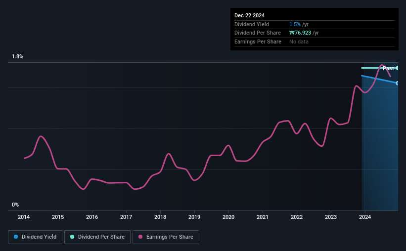The width and height of the screenshot is (406, 251).
Task: Click the 0% y-axis label
Action: coord(15,205)
